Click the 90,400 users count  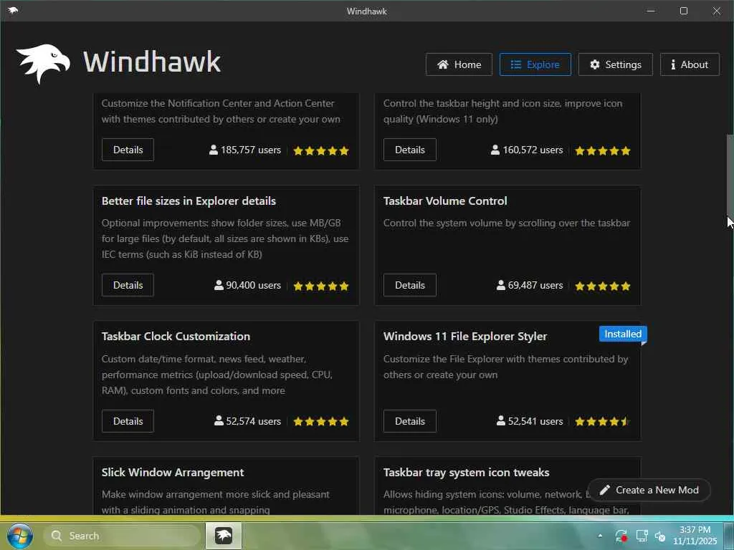247,285
